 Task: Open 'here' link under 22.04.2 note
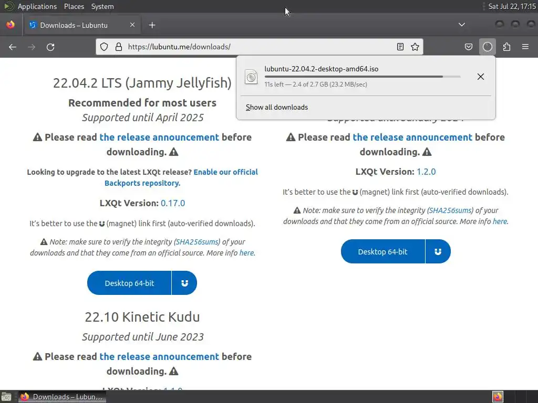click(x=247, y=253)
